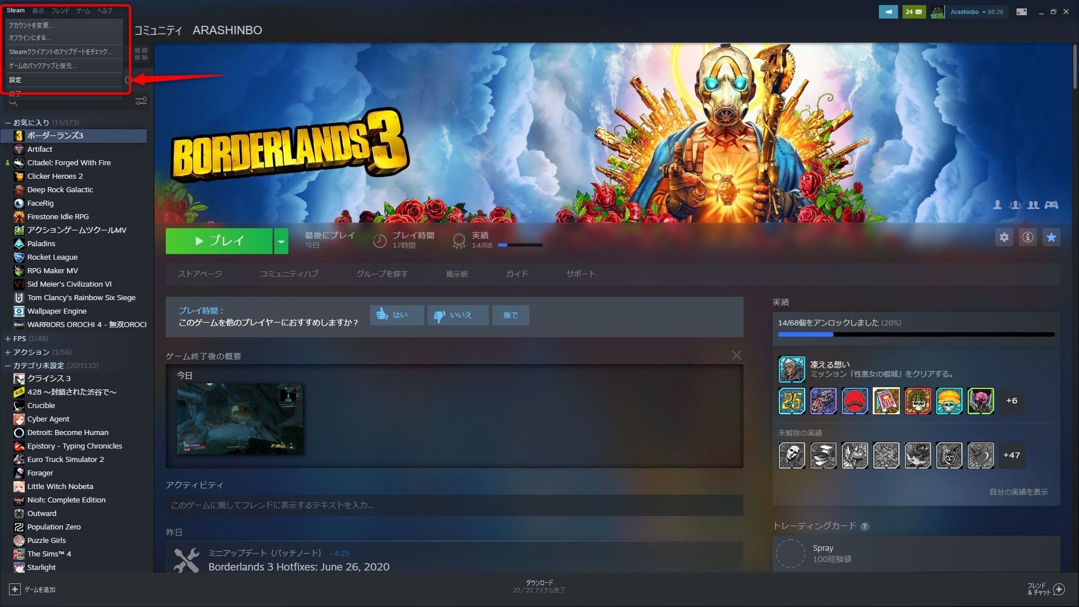1079x607 pixels.
Task: Click the achievements progress bar in sidebar
Action: pyautogui.click(x=916, y=334)
